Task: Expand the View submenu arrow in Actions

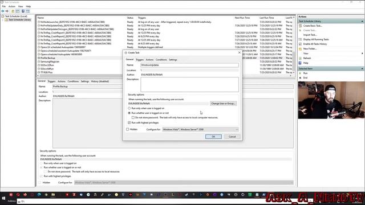Action: [x=362, y=54]
